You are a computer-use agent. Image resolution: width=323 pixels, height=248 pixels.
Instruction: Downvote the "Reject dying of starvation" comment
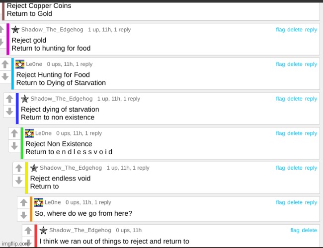point(9,111)
